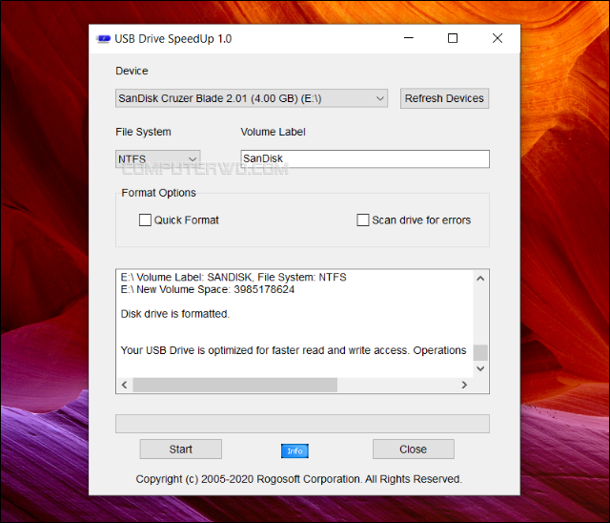Screen dimensions: 610x523
Task: Click the log scroll down arrow
Action: coord(480,368)
